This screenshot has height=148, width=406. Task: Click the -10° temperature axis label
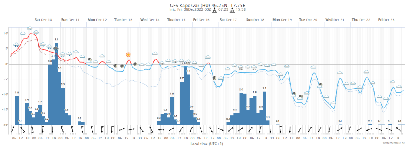pos(5,95)
